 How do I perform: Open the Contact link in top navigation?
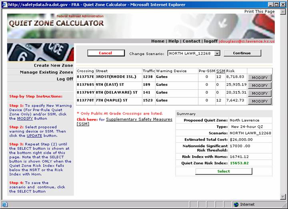click(191, 41)
